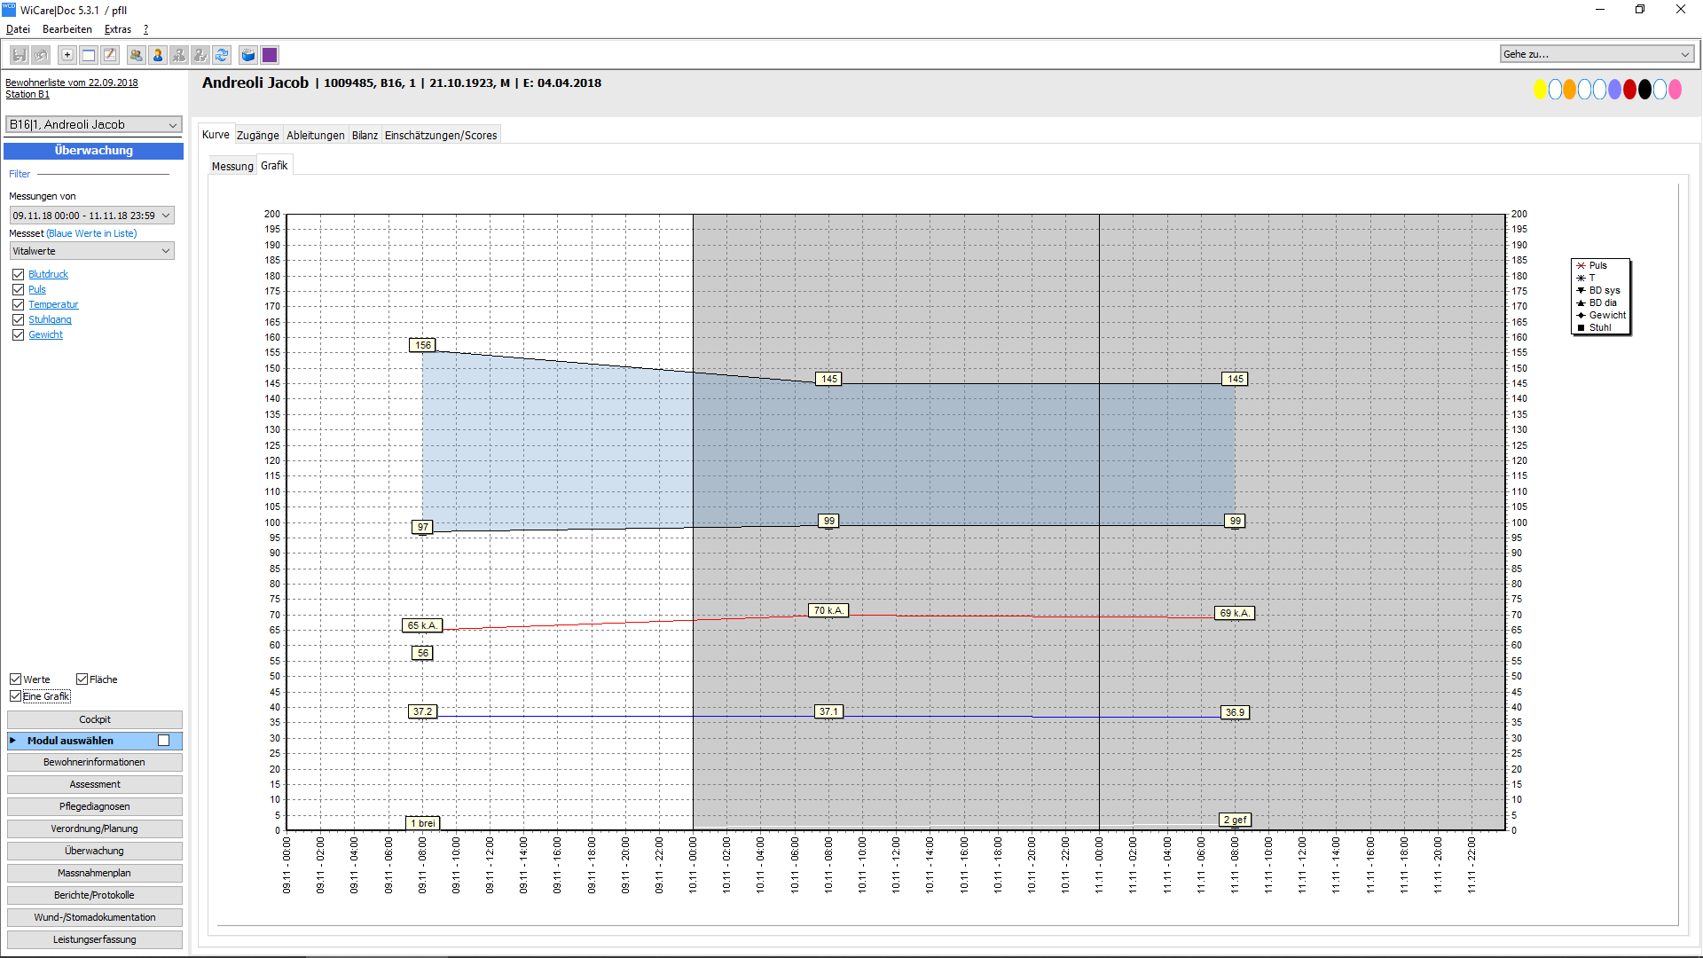Switch to the Zugänge tab
The height and width of the screenshot is (958, 1703).
pos(258,136)
